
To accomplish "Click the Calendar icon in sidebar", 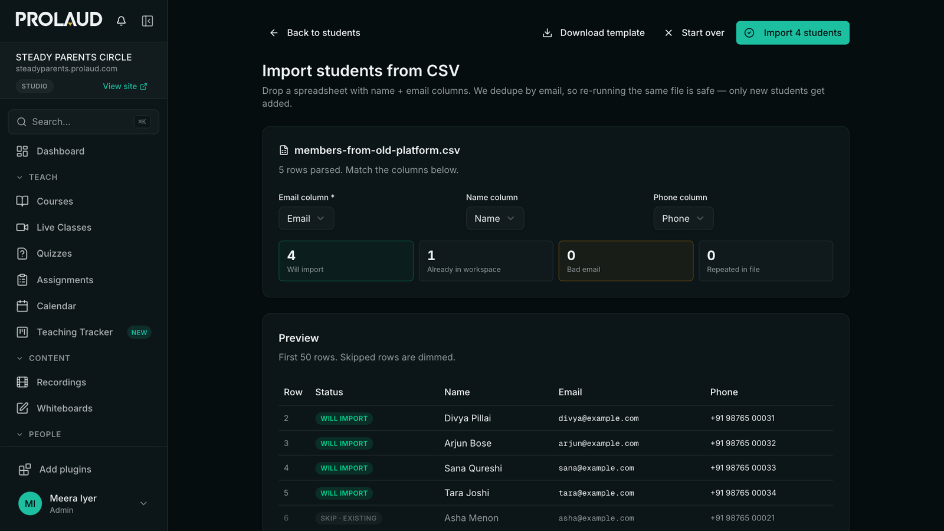I will (22, 306).
